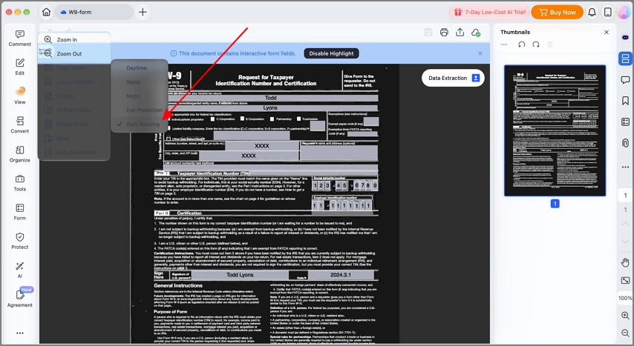Check the Trust/estate box
Image resolution: width=634 pixels, height=346 pixels.
(x=298, y=119)
